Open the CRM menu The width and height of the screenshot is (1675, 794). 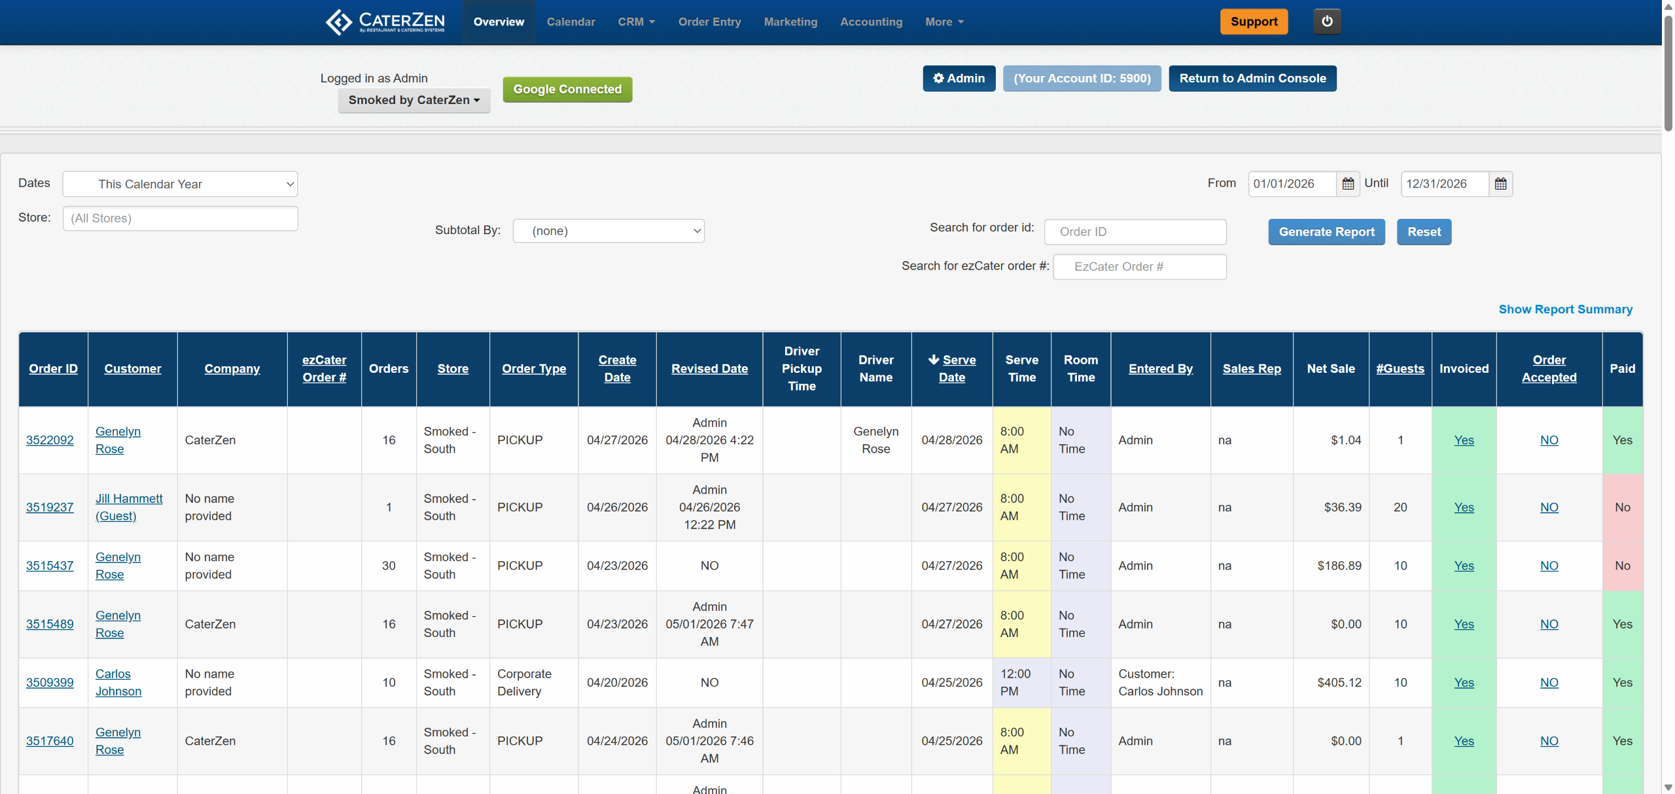[636, 22]
